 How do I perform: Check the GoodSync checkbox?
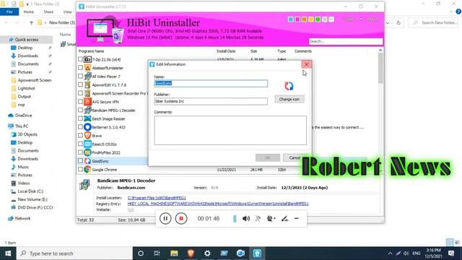(x=80, y=161)
